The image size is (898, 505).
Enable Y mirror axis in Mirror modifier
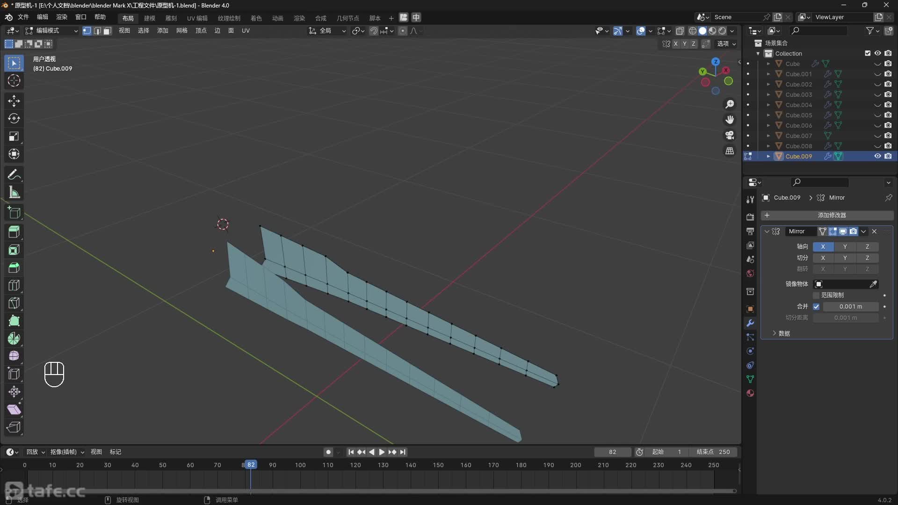point(845,247)
